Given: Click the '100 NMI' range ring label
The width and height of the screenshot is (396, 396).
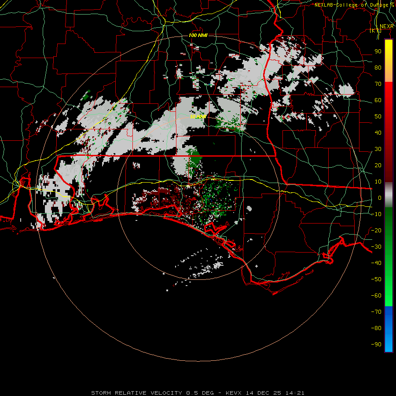Looking at the screenshot, I should click(x=198, y=35).
